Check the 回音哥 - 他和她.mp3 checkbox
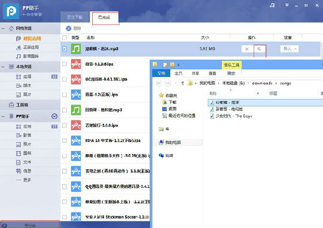Image resolution: width=323 pixels, height=228 pixels. click(x=65, y=110)
